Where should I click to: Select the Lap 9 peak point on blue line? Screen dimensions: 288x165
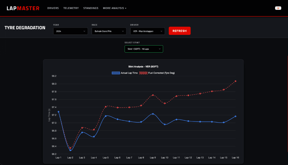coord(153,114)
